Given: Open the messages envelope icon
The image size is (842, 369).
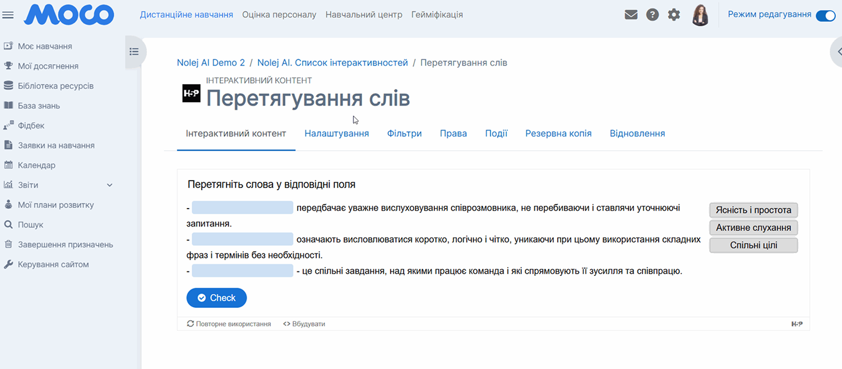Looking at the screenshot, I should [631, 15].
